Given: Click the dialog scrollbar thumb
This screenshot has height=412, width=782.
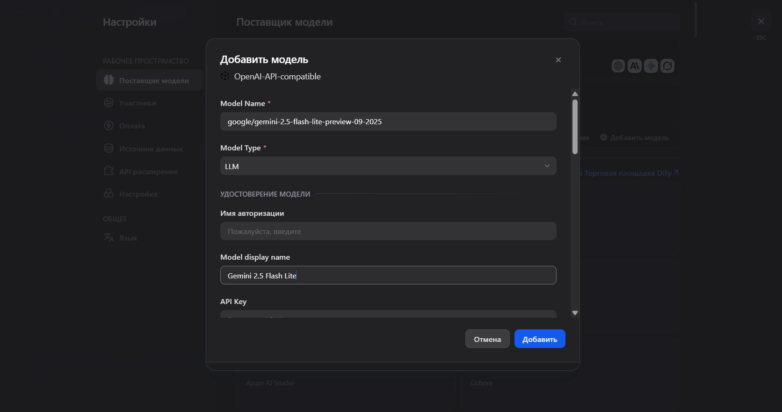Looking at the screenshot, I should (x=575, y=127).
